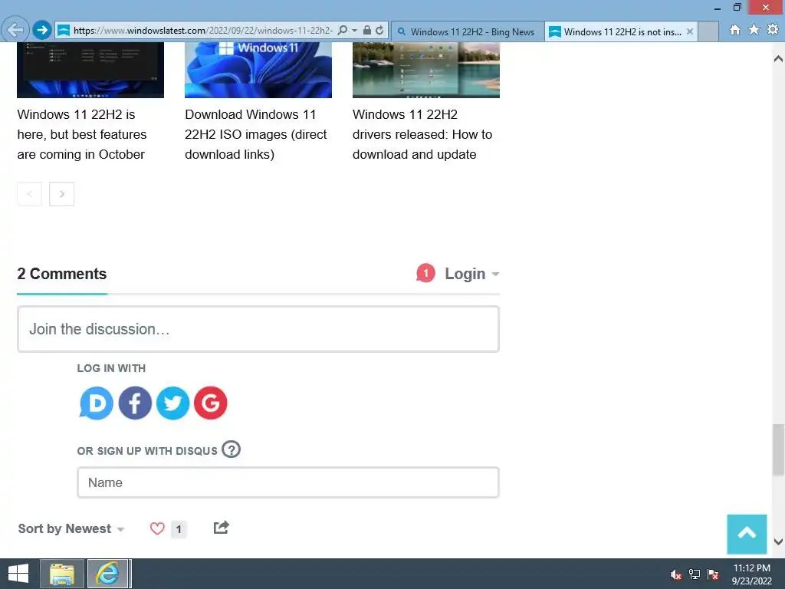Expand the Login dropdown
Image resolution: width=785 pixels, height=589 pixels.
point(472,274)
